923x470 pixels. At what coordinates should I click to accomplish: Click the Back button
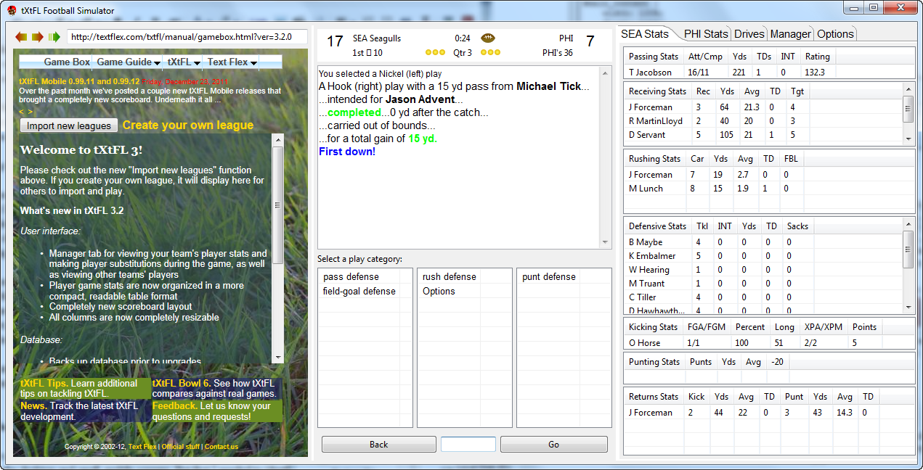click(378, 445)
